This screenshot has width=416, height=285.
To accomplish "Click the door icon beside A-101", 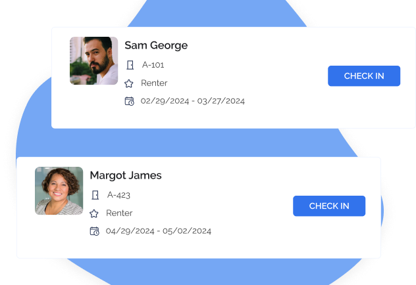I will (x=130, y=65).
